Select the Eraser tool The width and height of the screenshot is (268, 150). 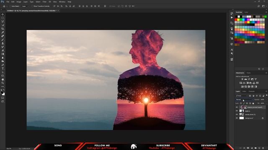pyautogui.click(x=3, y=50)
